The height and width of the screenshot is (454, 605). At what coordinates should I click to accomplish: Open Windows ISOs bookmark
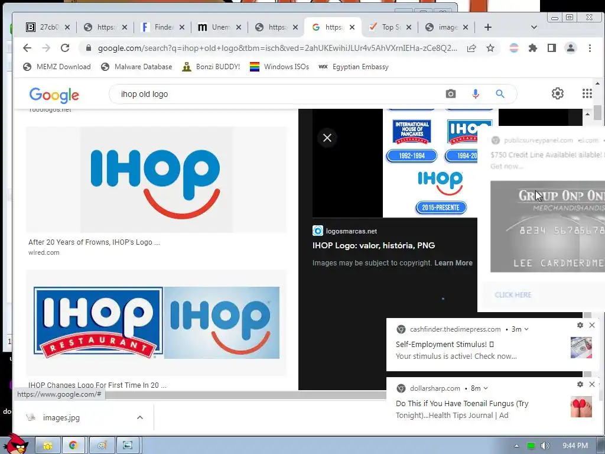click(x=279, y=67)
